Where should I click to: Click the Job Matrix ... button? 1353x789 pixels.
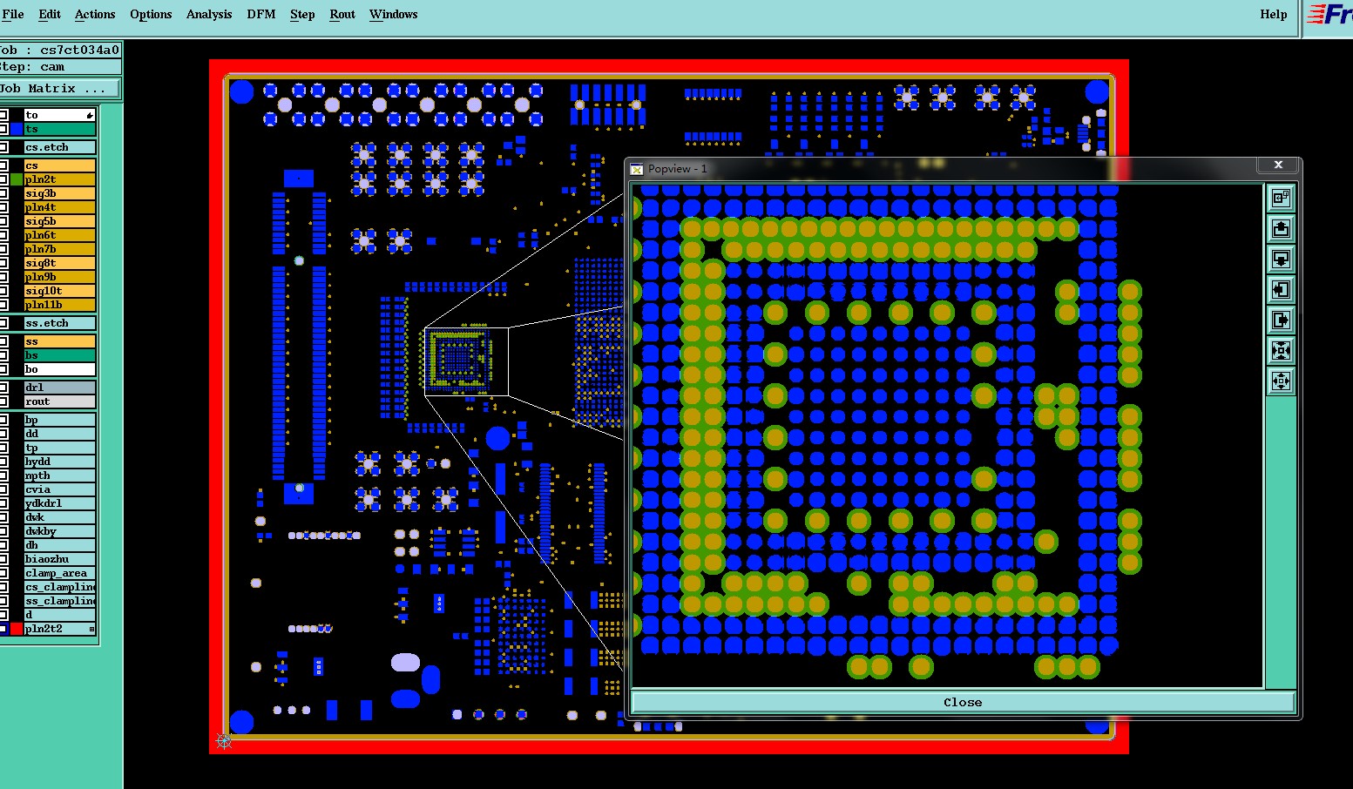pyautogui.click(x=60, y=88)
